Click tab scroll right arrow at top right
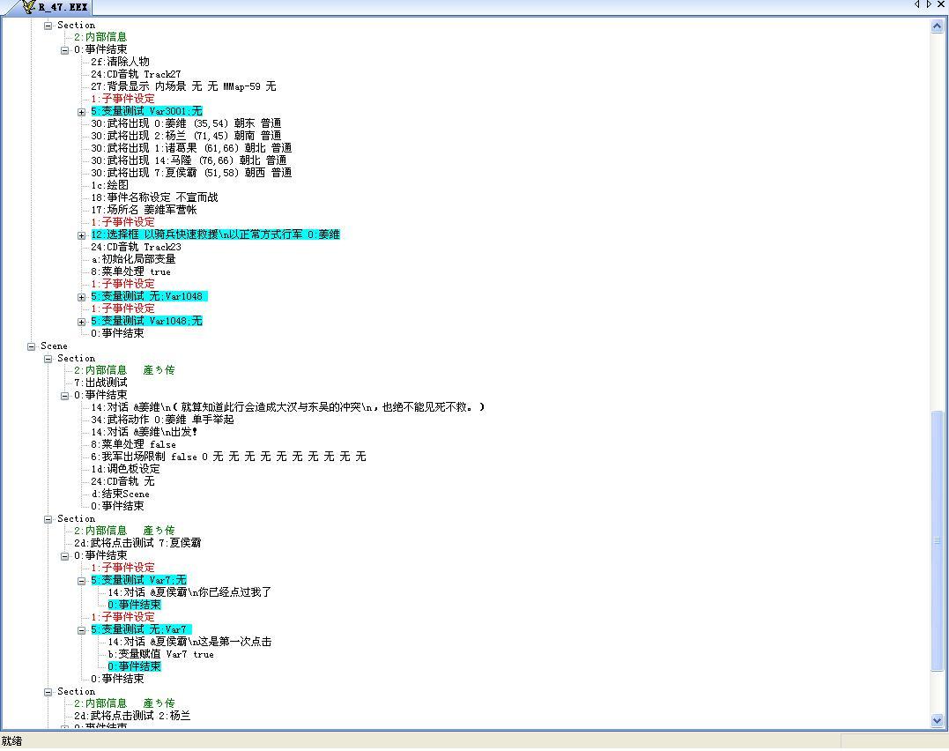 click(x=929, y=4)
